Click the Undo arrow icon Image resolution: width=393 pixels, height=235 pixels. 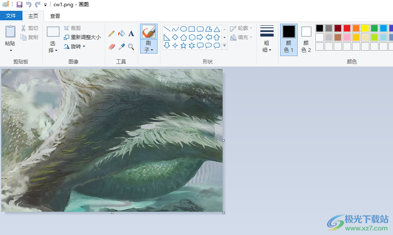(x=29, y=4)
